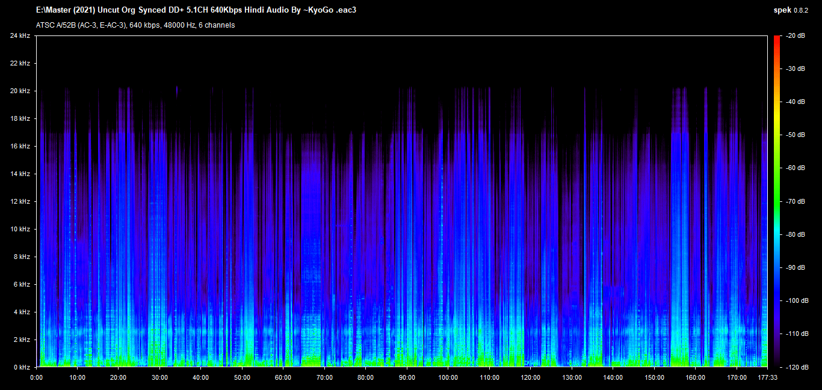The width and height of the screenshot is (822, 390).
Task: Click the -70 dB scale label
Action: 795,201
